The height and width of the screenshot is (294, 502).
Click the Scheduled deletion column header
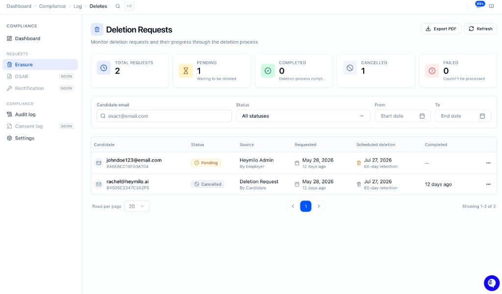tap(376, 145)
